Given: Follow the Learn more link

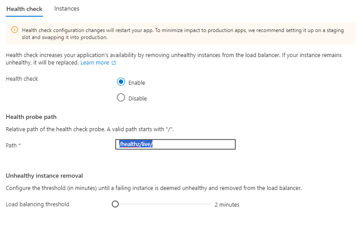Looking at the screenshot, I should [x=95, y=63].
